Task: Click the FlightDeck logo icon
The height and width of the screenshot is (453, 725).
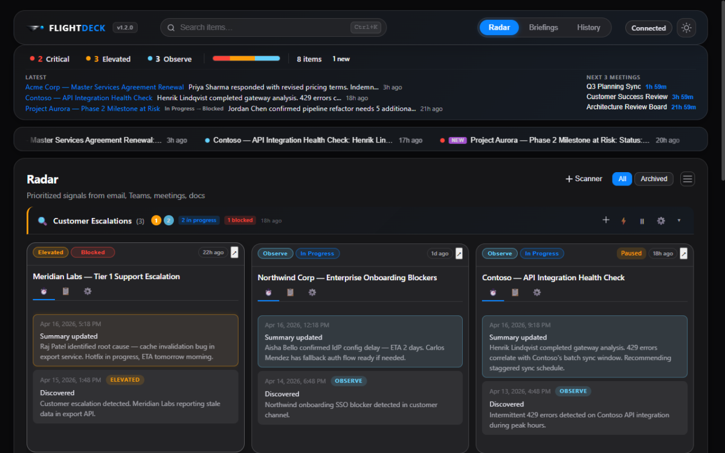Action: pyautogui.click(x=36, y=28)
